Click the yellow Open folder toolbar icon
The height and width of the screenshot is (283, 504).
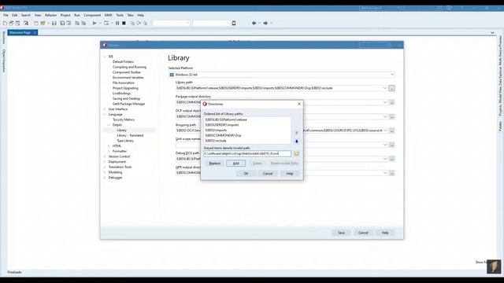[x=43, y=23]
